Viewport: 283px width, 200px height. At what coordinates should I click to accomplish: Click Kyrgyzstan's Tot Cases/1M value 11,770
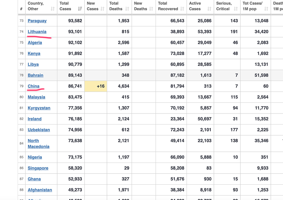[261, 108]
